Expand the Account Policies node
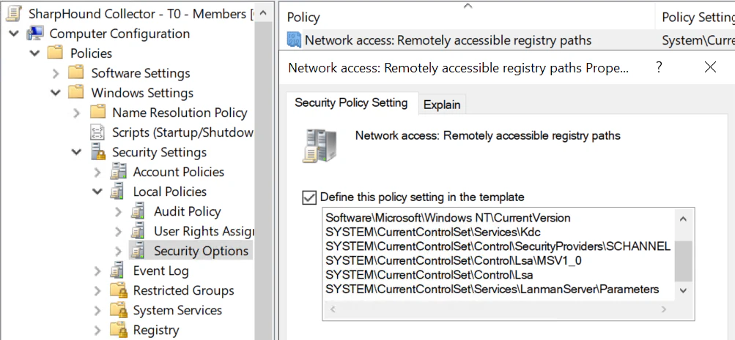Image resolution: width=735 pixels, height=340 pixels. [x=97, y=172]
